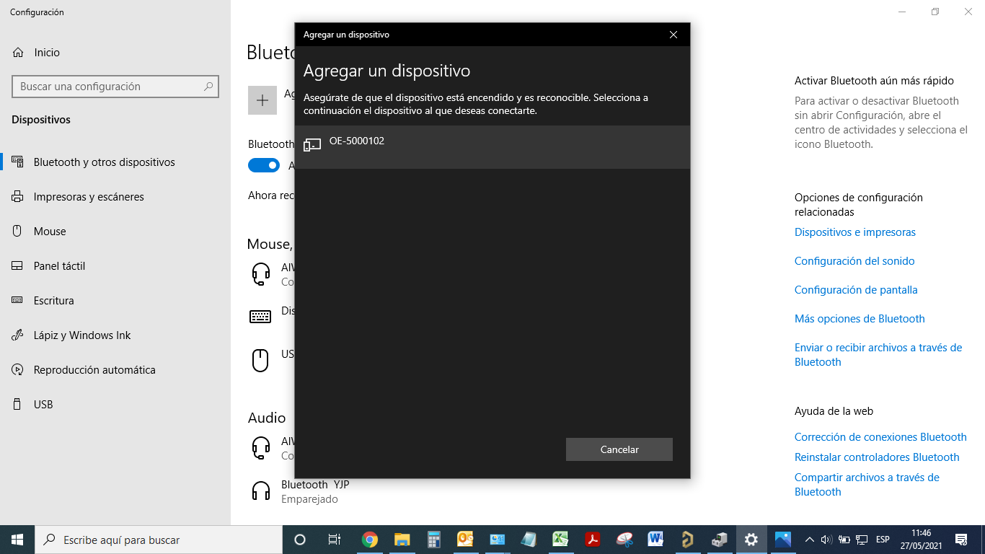Viewport: 985px width, 554px height.
Task: Open Reproducción automática section
Action: [x=115, y=370]
